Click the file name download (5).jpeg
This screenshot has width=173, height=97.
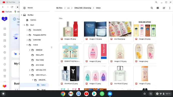pos(121,84)
